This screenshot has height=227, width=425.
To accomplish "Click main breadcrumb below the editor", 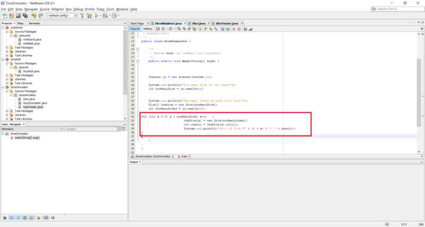I will point(184,156).
